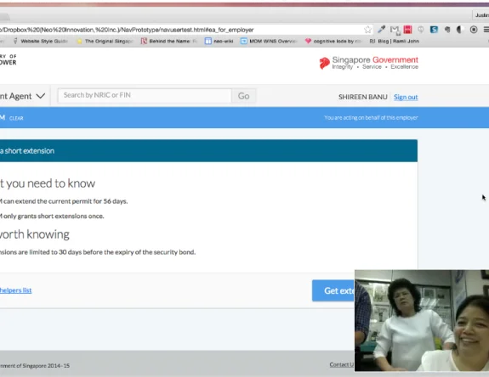
Task: Click CLEAR in the blue employer bar
Action: point(16,118)
